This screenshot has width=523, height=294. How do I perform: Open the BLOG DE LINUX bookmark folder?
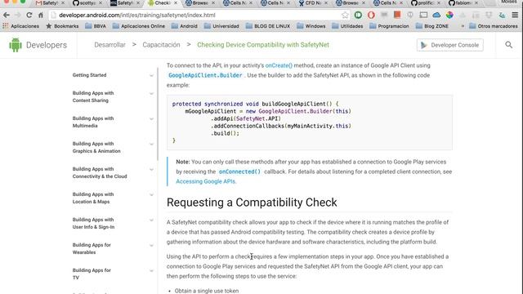point(268,26)
